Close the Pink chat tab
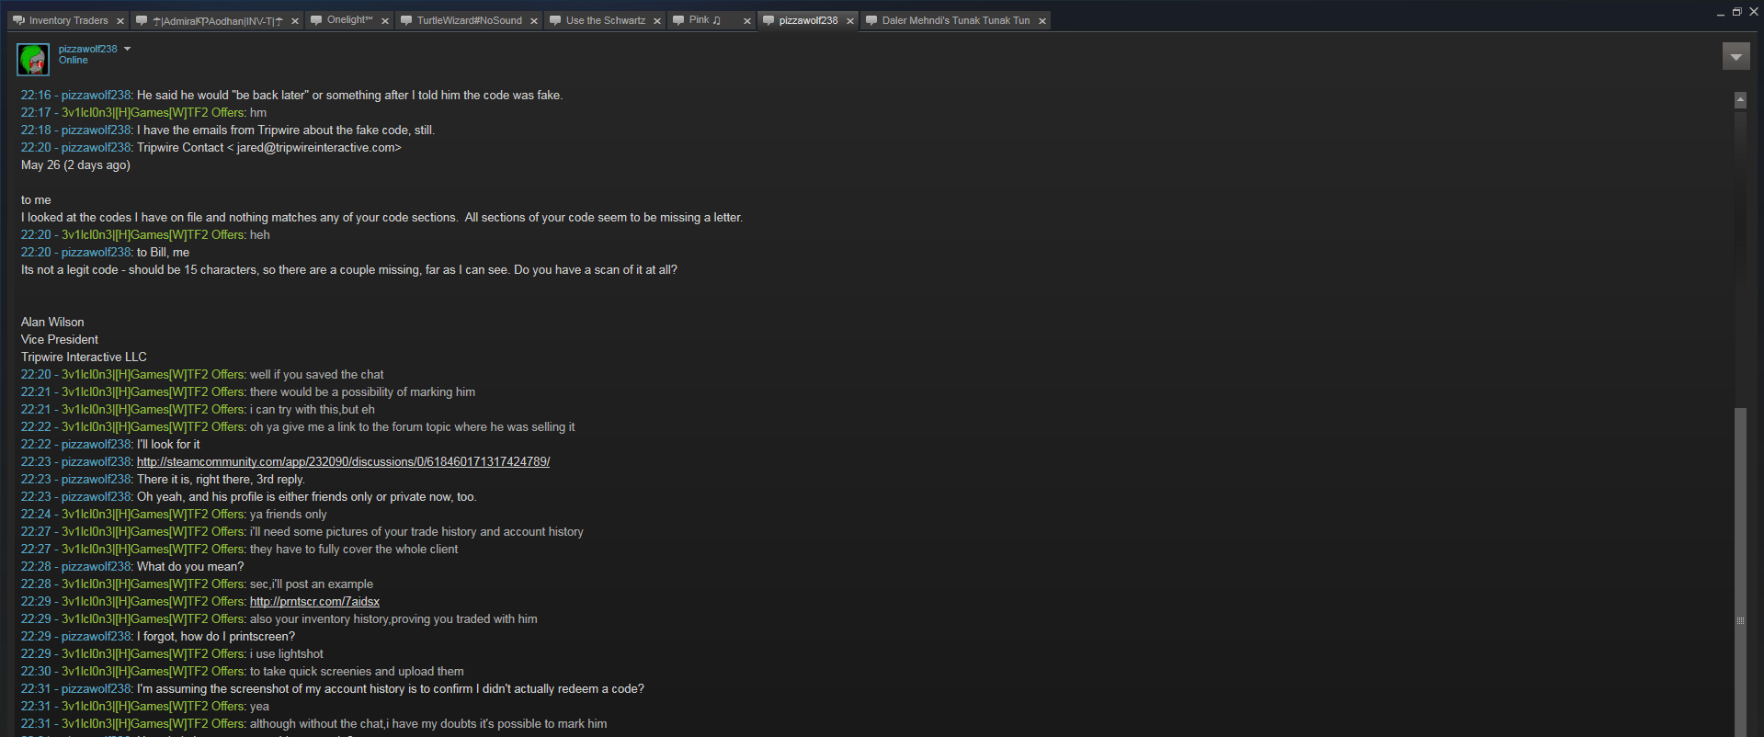 [747, 21]
